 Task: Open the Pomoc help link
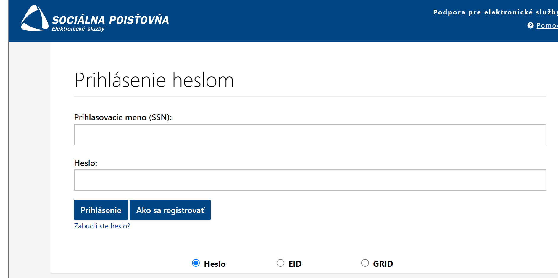point(547,26)
